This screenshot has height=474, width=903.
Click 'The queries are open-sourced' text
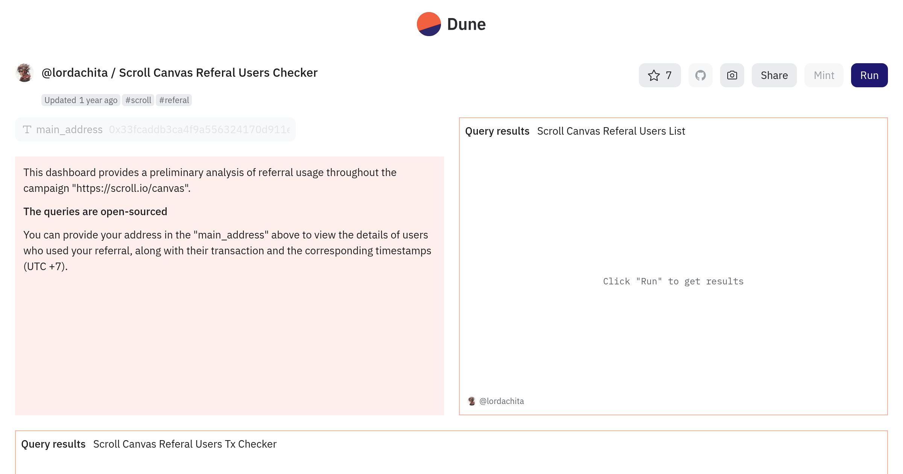[x=95, y=211]
